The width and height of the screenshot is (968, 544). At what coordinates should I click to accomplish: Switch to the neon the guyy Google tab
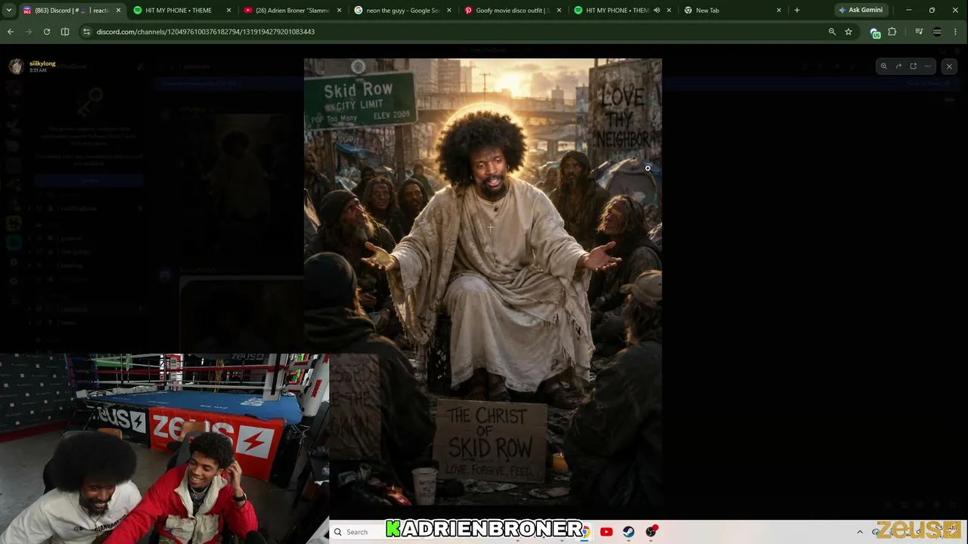(403, 11)
